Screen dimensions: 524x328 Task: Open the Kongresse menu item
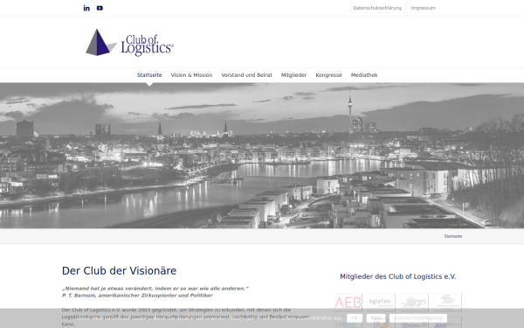[x=329, y=75]
